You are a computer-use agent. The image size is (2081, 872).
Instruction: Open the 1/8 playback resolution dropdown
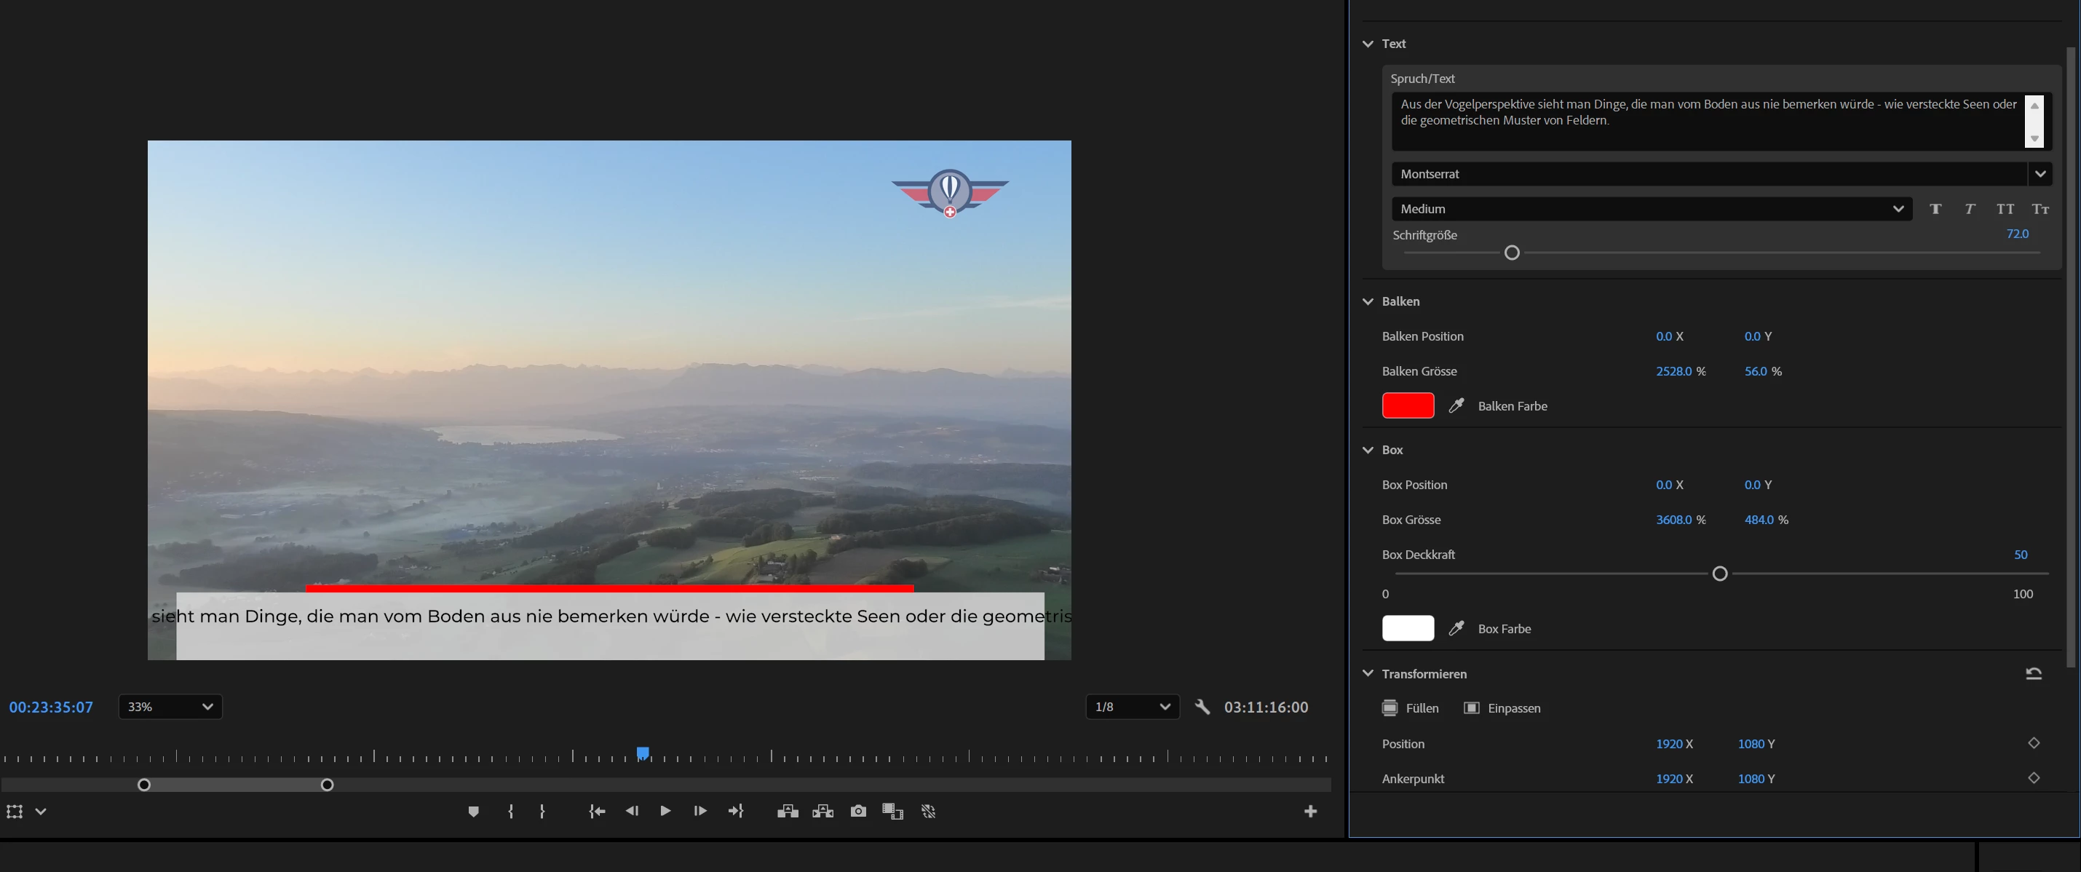tap(1132, 707)
